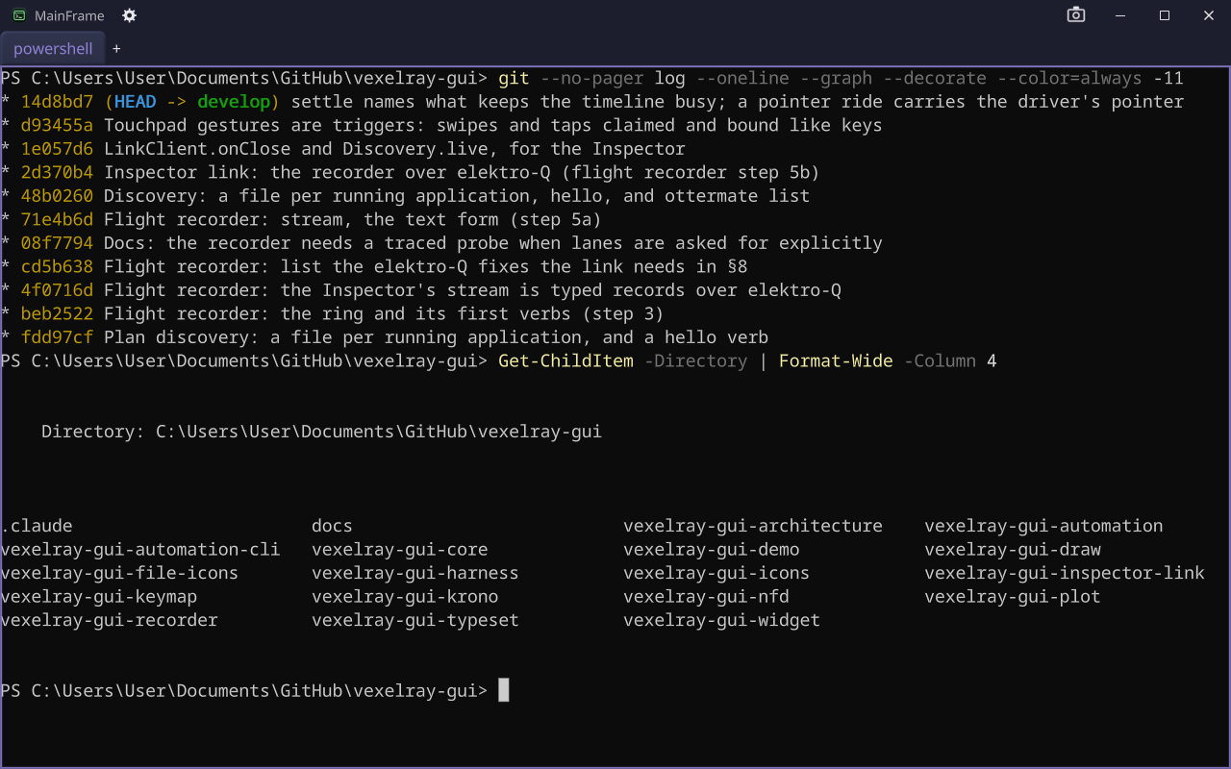Image resolution: width=1231 pixels, height=769 pixels.
Task: Click vexelray-gui-typeset directory name
Action: coord(415,620)
